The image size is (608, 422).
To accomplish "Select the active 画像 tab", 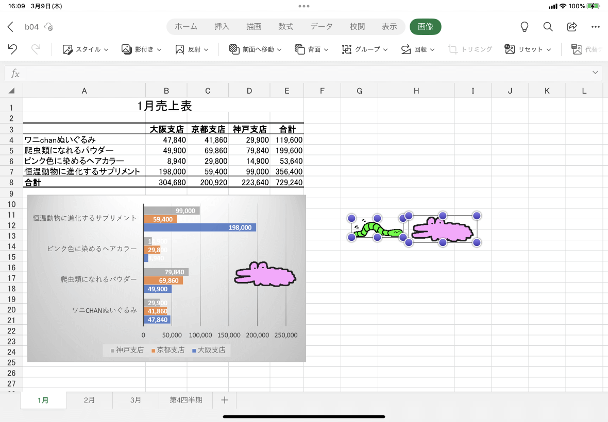I will [426, 27].
